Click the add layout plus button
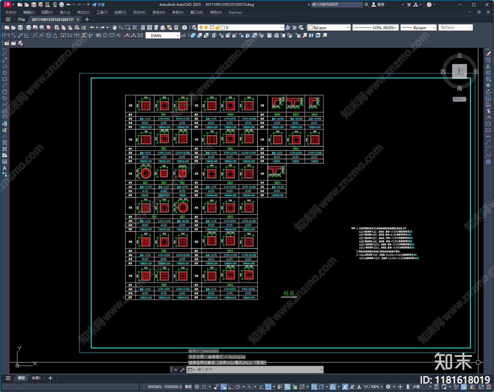494x392 pixels. pos(50,378)
